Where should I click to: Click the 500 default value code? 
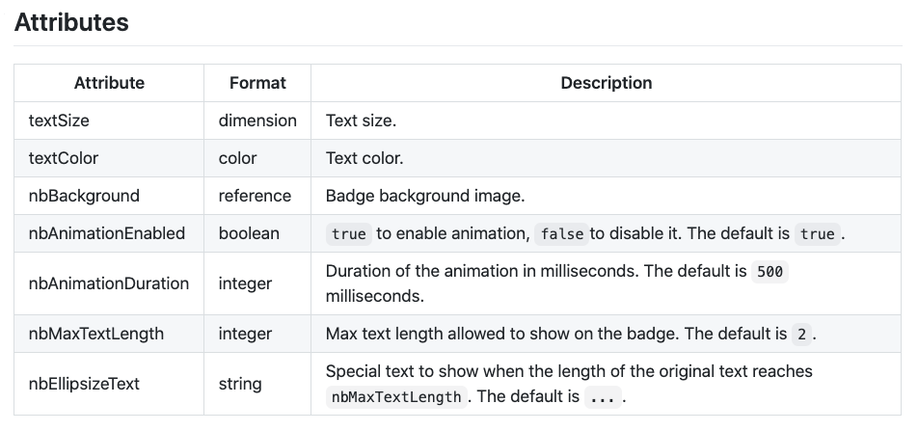(769, 272)
